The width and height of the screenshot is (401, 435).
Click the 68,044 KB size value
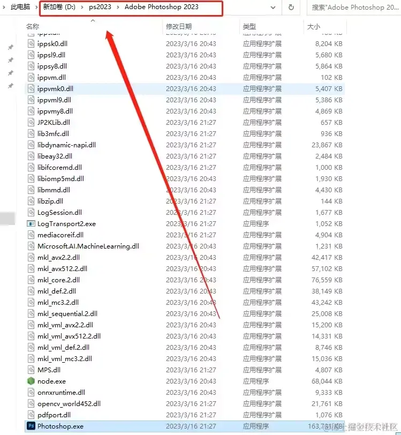point(327,381)
